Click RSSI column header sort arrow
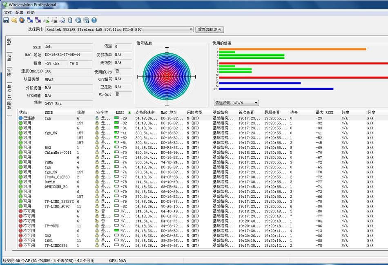 click(129, 113)
